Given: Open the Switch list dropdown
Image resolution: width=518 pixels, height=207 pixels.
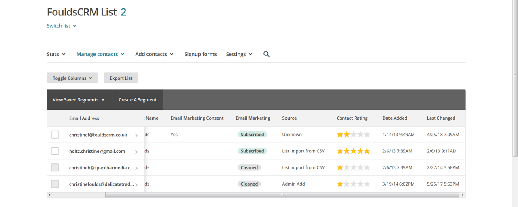Looking at the screenshot, I should (x=62, y=26).
